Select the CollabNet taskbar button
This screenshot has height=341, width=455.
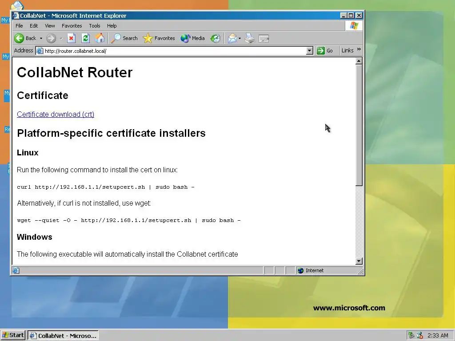click(x=63, y=336)
